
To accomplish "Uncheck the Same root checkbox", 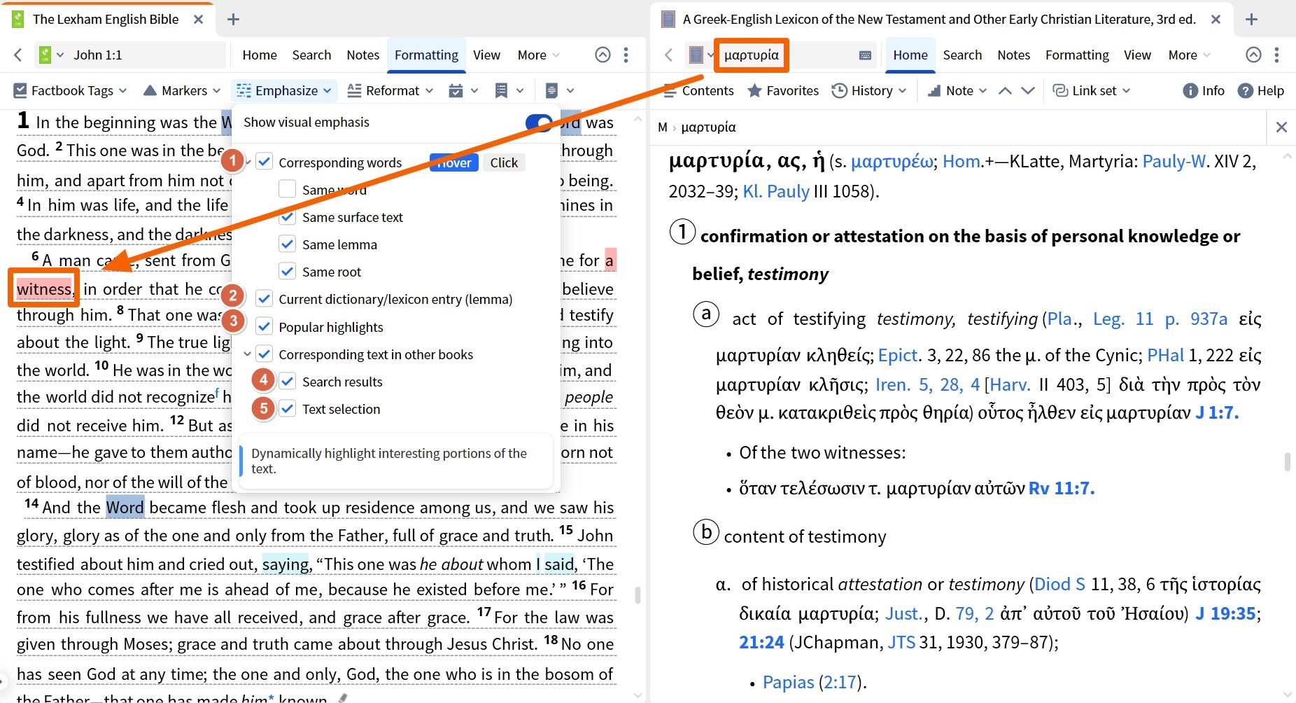I will tap(287, 271).
